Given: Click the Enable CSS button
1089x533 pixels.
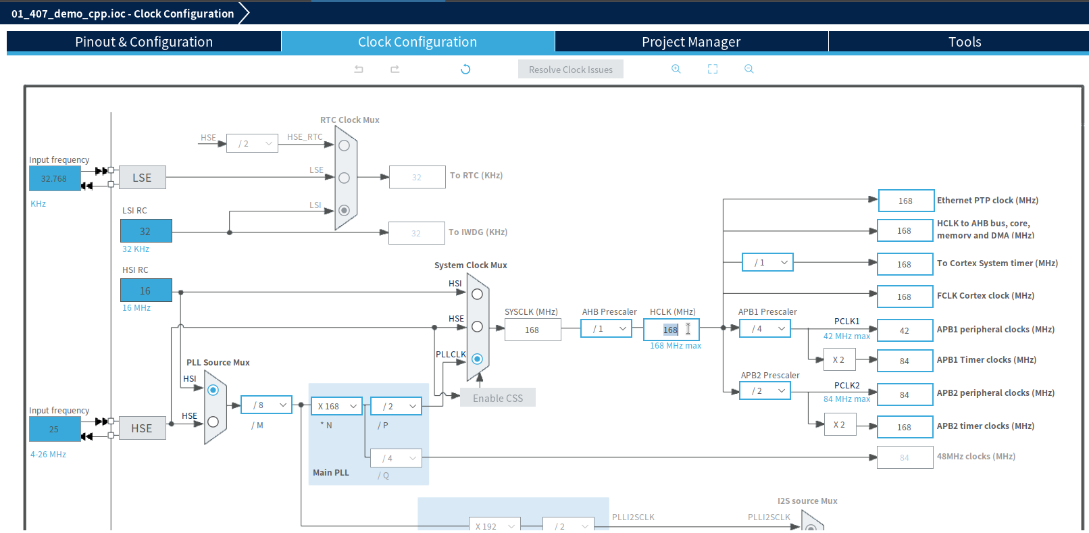Looking at the screenshot, I should (x=497, y=398).
